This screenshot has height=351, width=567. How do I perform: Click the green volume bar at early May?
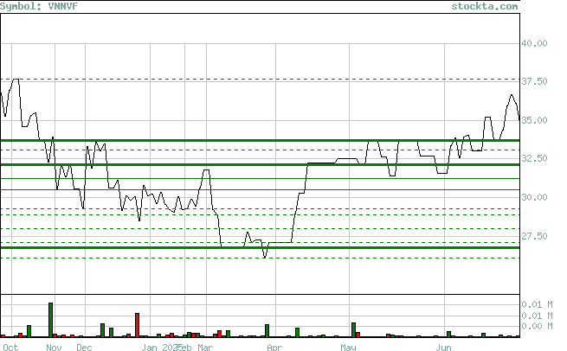[x=354, y=330]
